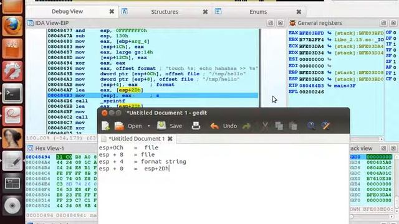Switch to the Structures tab
Viewport: 399px width, 224px height.
165,12
